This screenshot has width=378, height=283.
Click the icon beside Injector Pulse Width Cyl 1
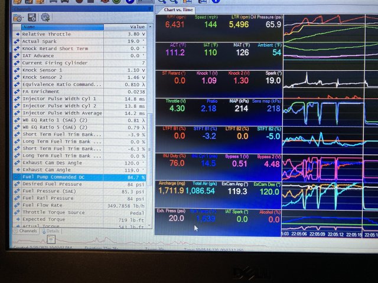point(17,98)
